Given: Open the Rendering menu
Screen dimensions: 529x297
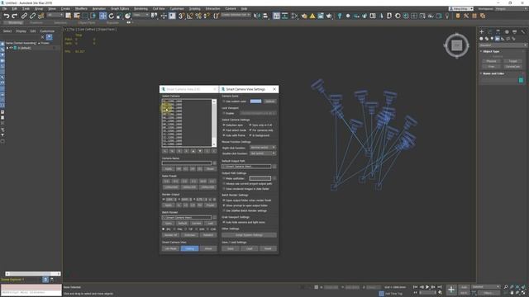Looking at the screenshot, I should click(141, 9).
